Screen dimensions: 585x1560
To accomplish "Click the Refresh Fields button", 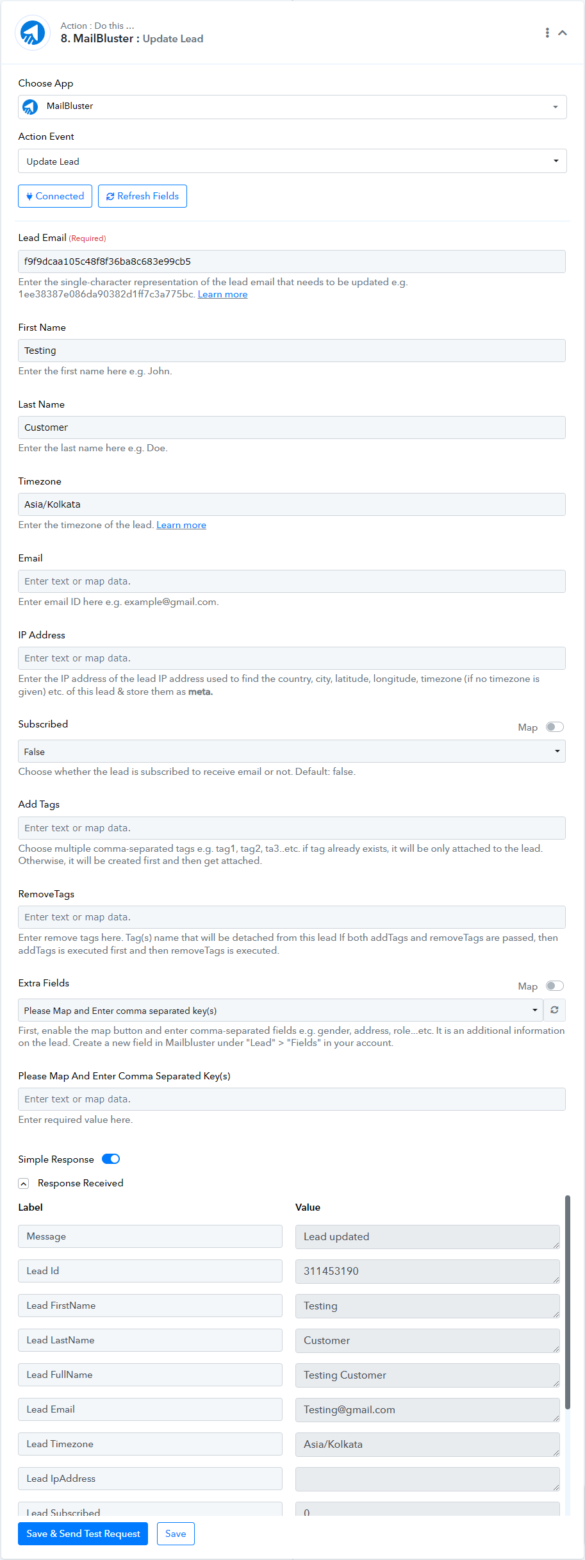I will click(142, 196).
